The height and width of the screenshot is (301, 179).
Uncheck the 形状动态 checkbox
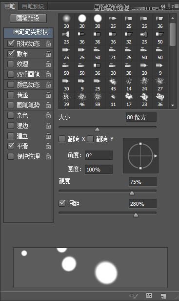coord(11,43)
